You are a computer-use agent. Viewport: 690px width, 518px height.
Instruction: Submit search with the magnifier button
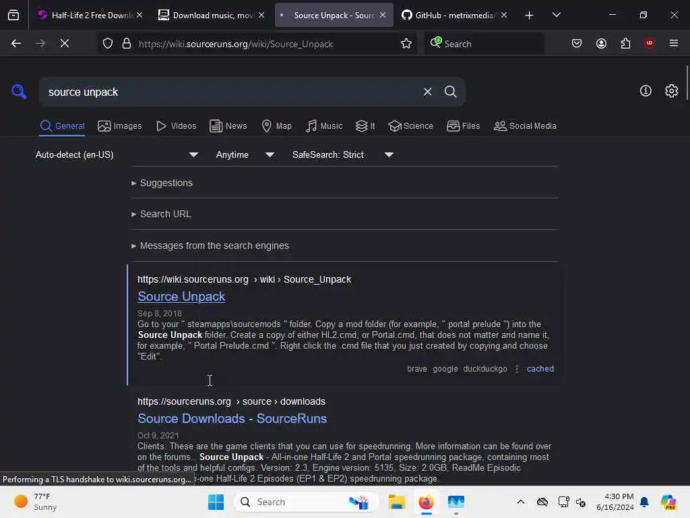pyautogui.click(x=450, y=92)
